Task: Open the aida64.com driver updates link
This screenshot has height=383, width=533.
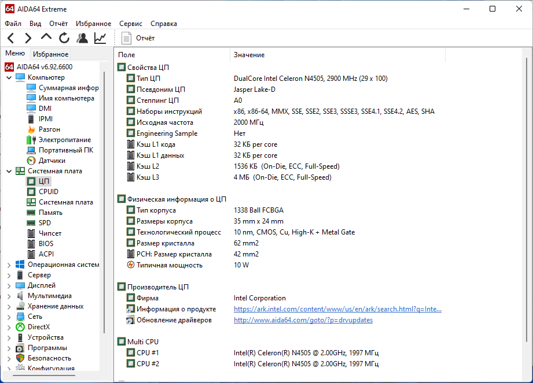Action: 303,320
